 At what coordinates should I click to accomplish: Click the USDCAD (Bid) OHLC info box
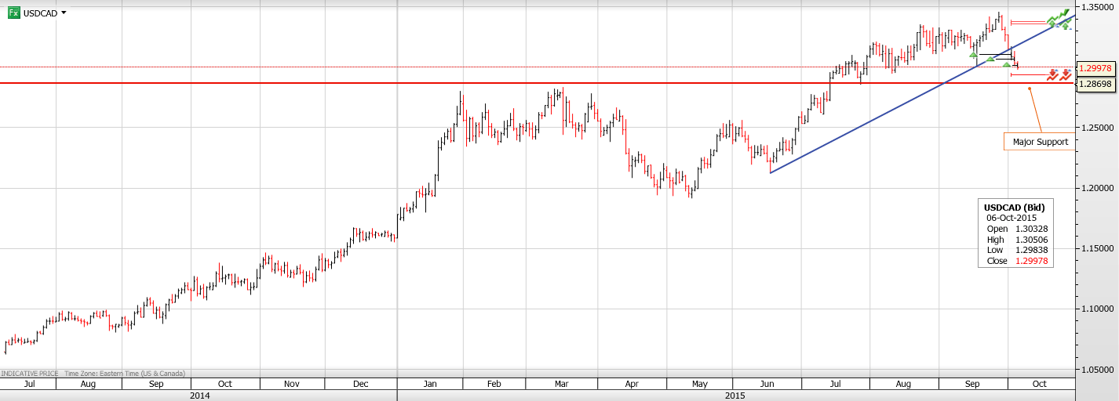[1015, 233]
